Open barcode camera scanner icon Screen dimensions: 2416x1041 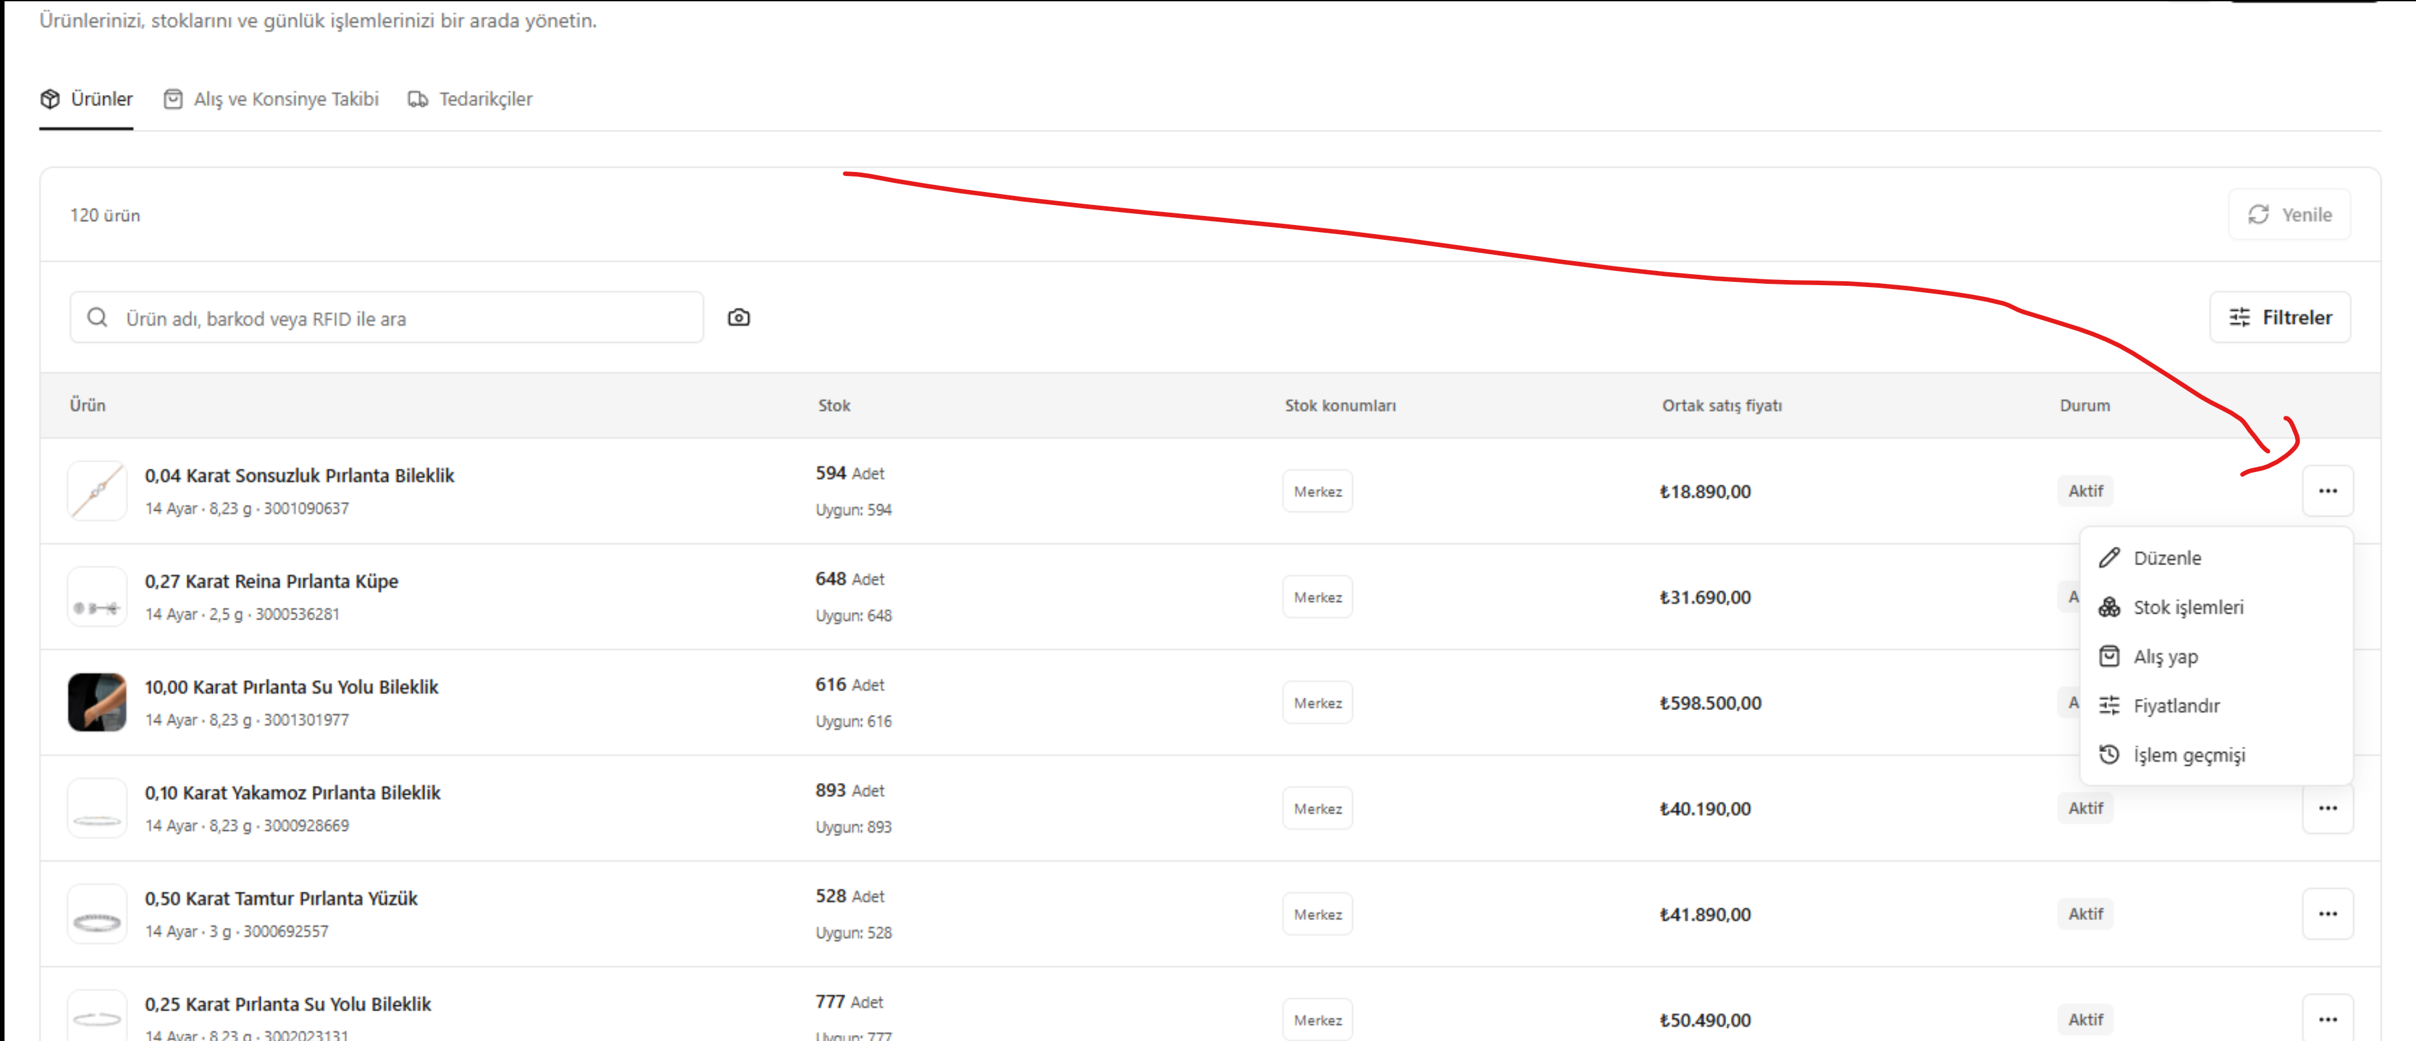[x=739, y=318]
